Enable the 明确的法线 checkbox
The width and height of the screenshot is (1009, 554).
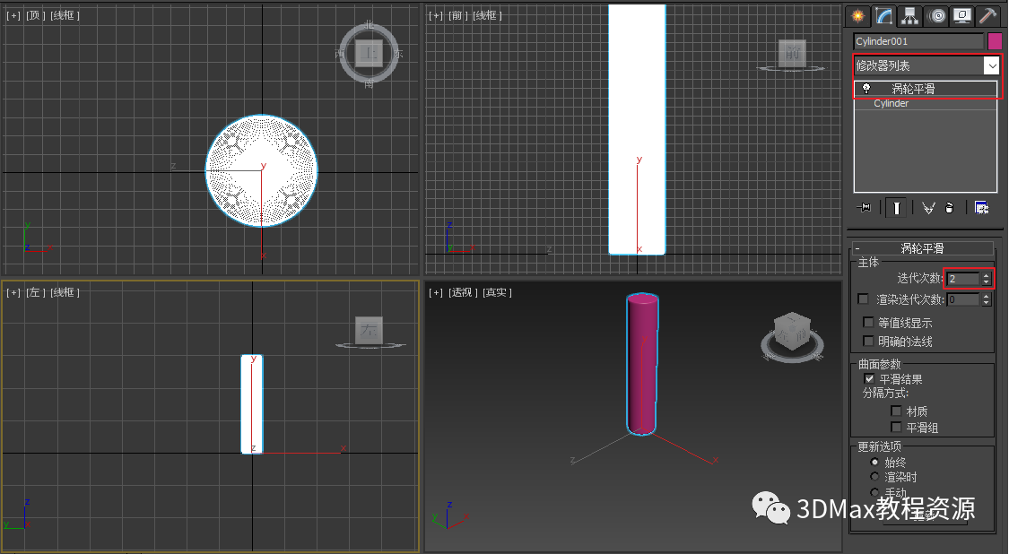(x=868, y=341)
